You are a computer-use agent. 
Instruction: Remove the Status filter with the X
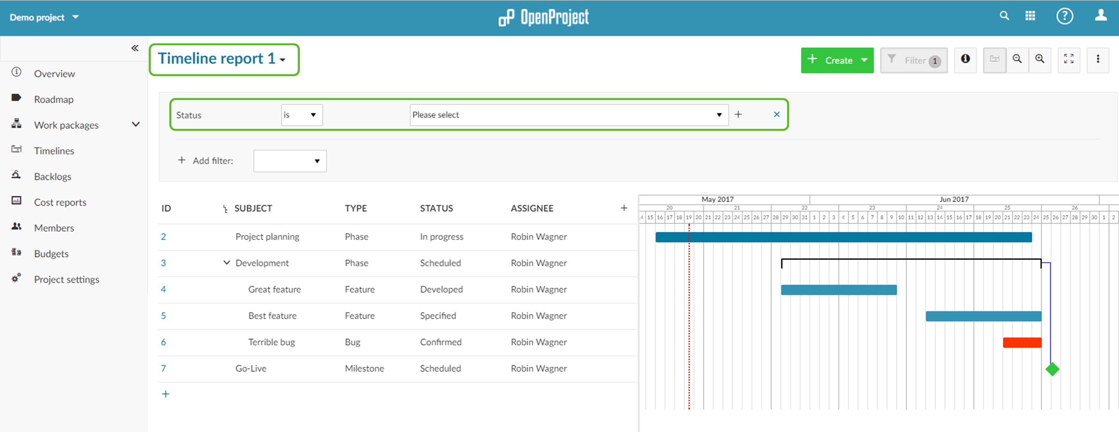(776, 114)
